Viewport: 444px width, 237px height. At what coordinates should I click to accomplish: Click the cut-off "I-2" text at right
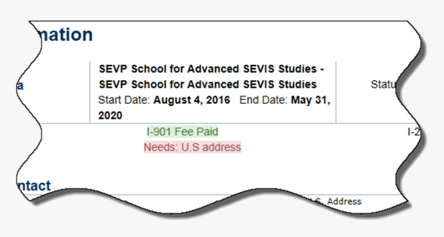[414, 132]
